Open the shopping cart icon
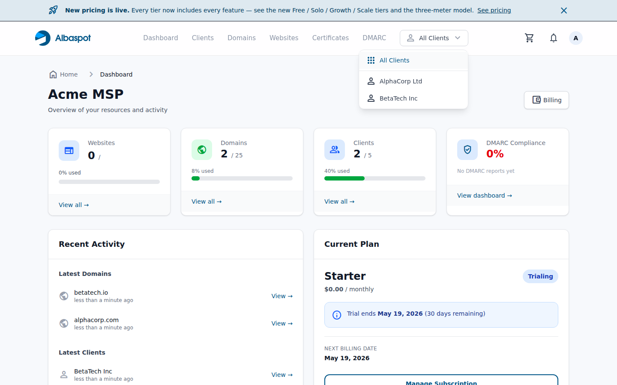The width and height of the screenshot is (617, 385). point(530,38)
